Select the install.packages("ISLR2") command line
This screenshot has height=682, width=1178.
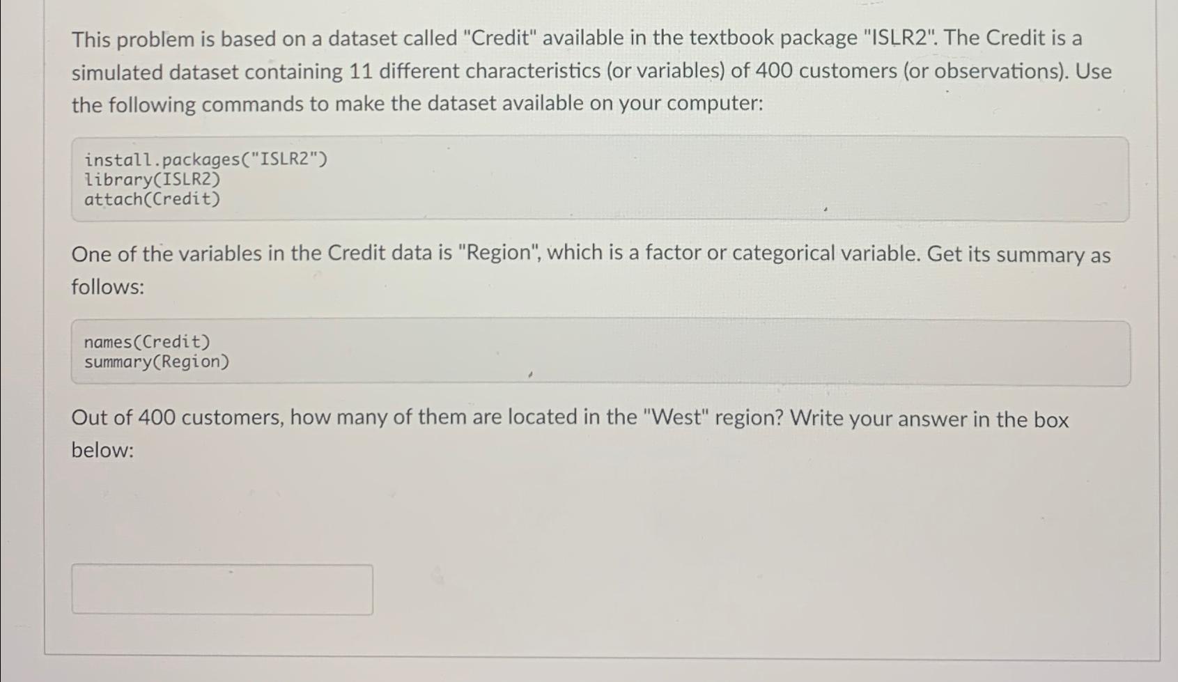(205, 159)
